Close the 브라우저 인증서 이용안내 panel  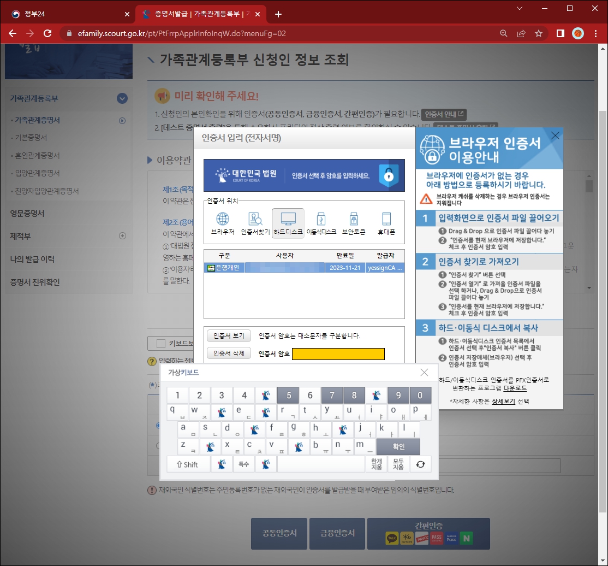(555, 135)
